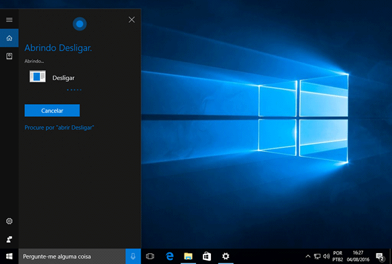Open Settings gear on the taskbar
The width and height of the screenshot is (392, 264).
tap(226, 257)
